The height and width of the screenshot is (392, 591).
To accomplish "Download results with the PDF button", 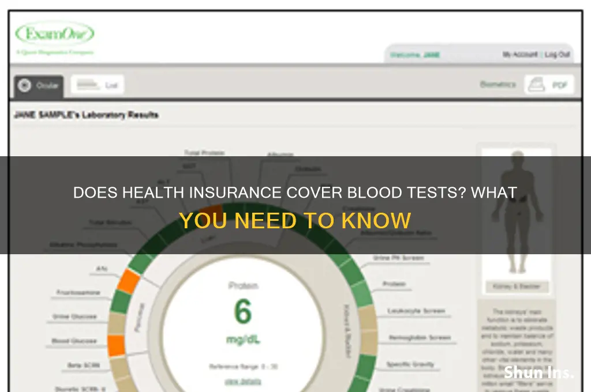I will (x=549, y=85).
